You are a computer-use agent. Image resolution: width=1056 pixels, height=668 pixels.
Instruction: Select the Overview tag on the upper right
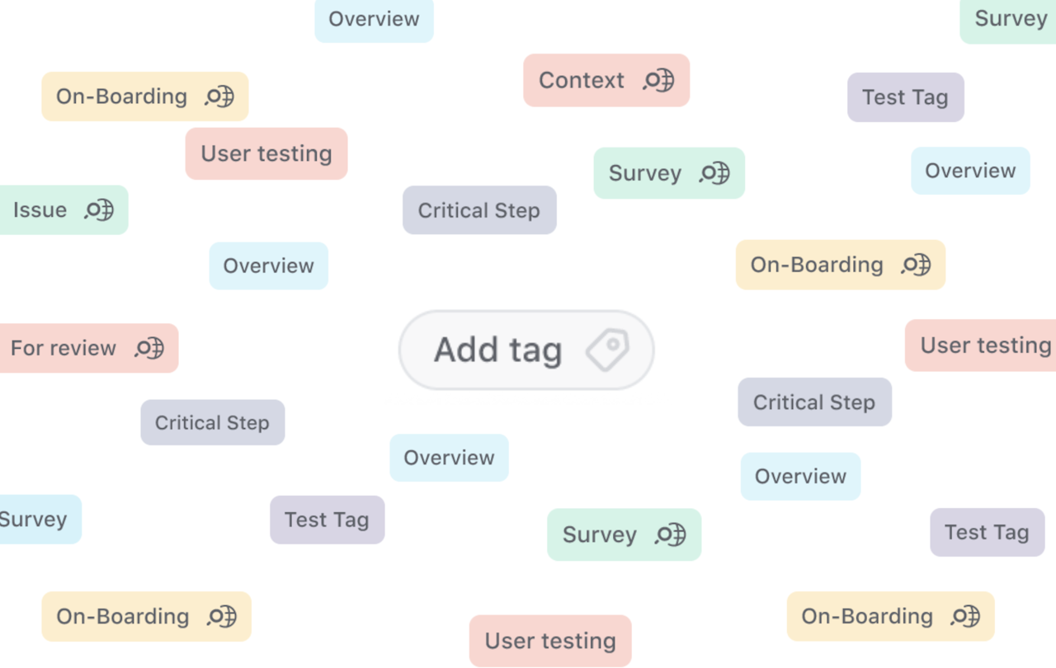(970, 171)
